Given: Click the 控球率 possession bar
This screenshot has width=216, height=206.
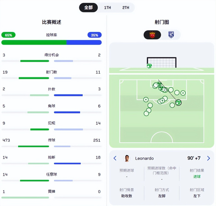Looking at the screenshot, I should pos(52,42).
